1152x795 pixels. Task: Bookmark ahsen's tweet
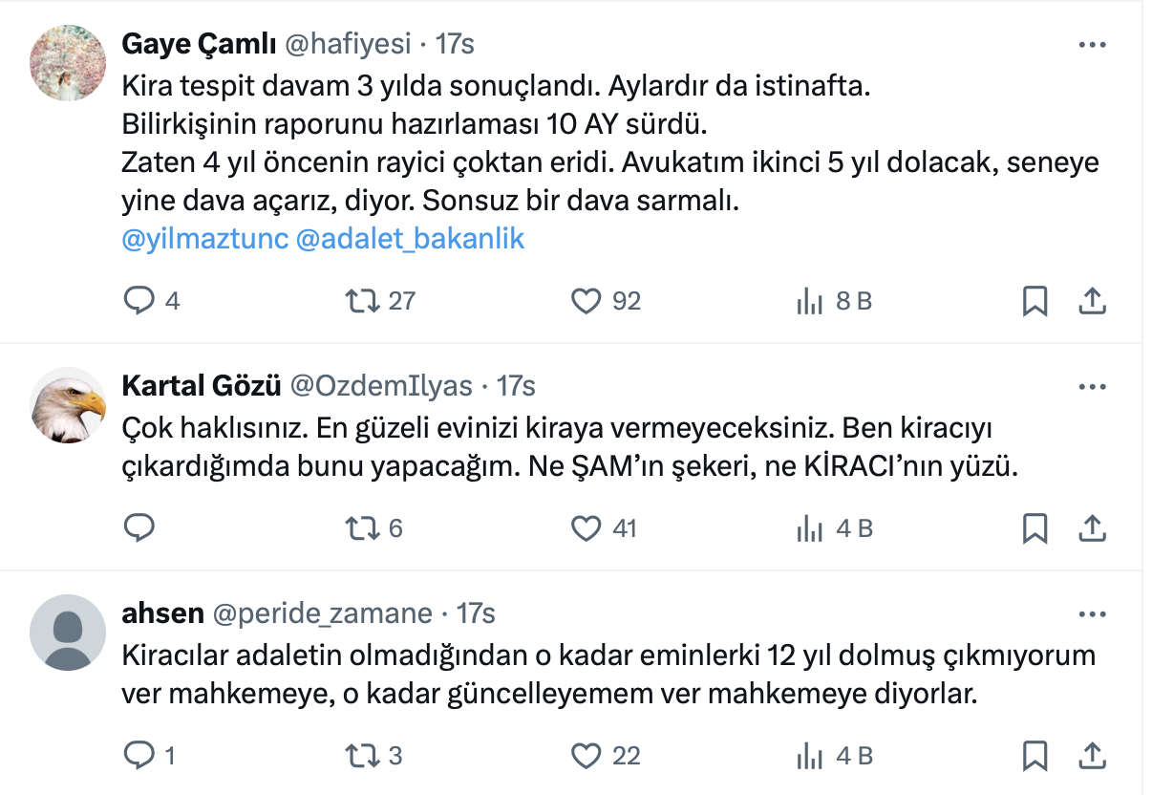tap(1035, 756)
